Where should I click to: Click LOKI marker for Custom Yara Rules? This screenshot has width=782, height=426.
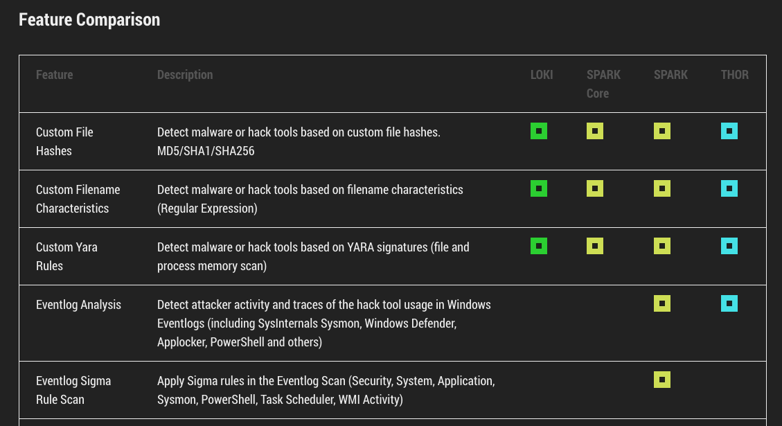point(539,246)
